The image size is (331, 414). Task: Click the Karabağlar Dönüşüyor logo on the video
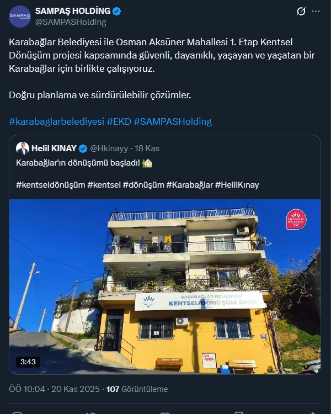[x=296, y=219]
